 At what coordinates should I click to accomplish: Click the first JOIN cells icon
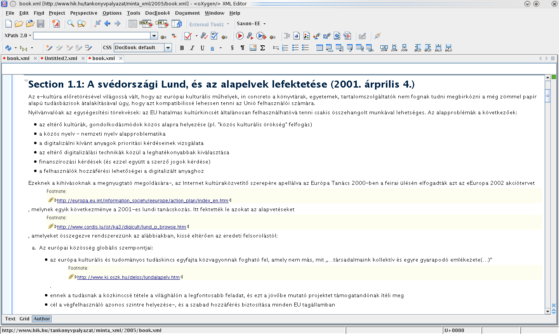coord(384,48)
